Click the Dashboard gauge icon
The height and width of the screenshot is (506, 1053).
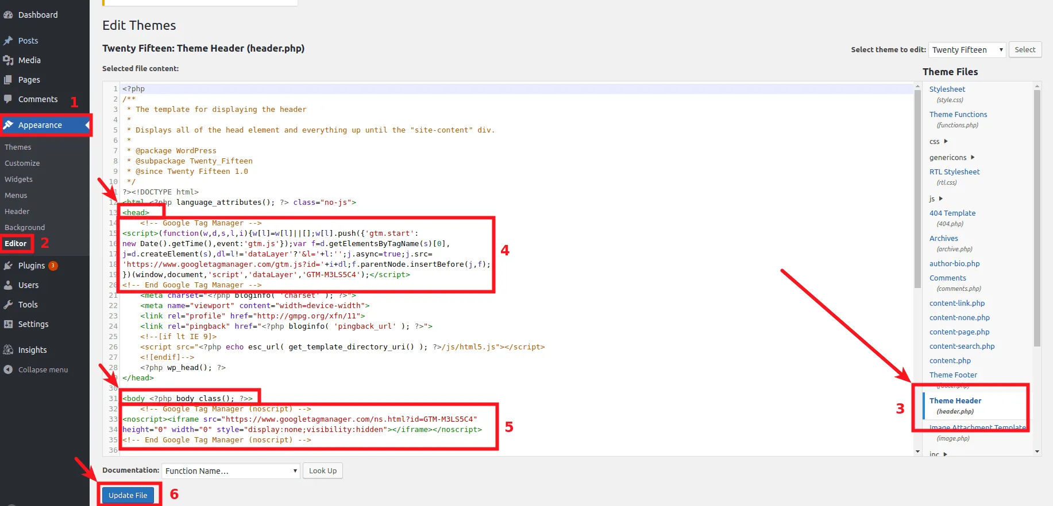tap(8, 15)
